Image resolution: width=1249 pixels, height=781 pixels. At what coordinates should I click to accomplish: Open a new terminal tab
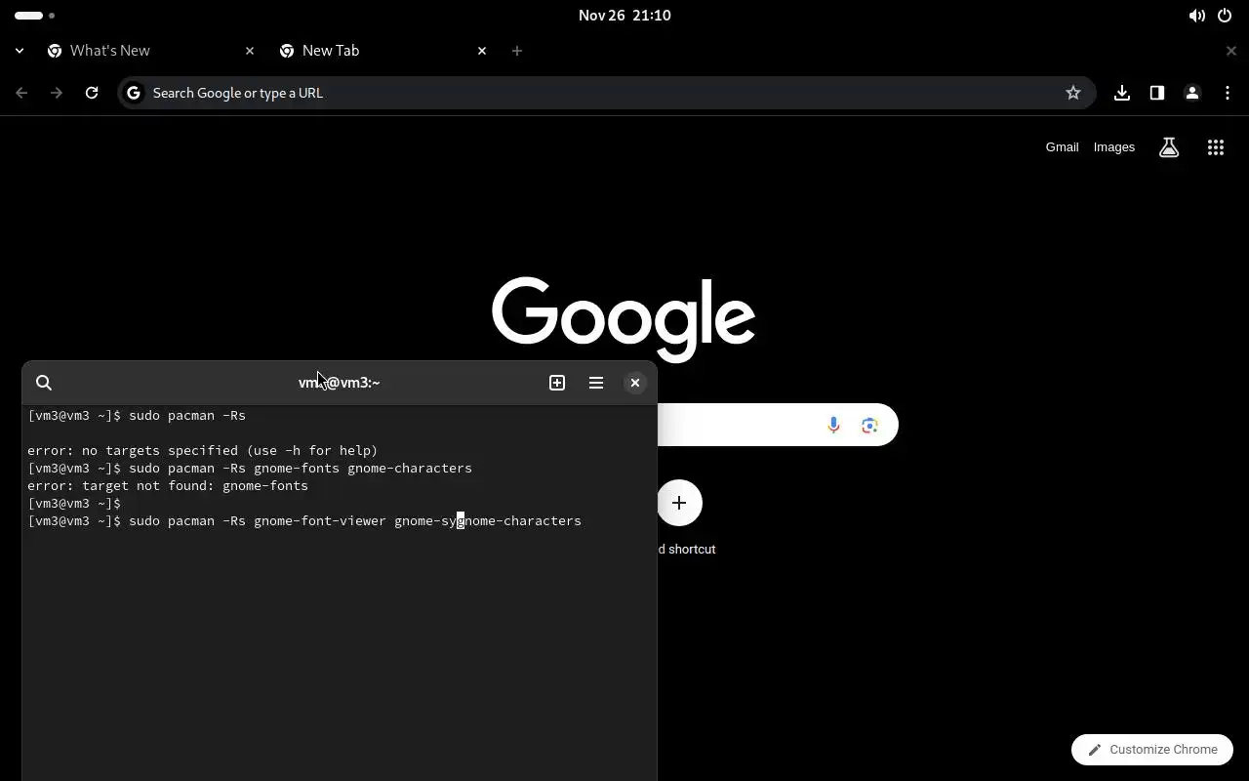tap(557, 383)
